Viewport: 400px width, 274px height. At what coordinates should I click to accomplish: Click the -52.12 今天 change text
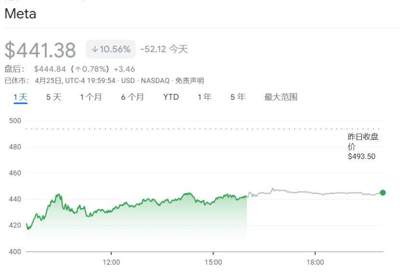164,49
